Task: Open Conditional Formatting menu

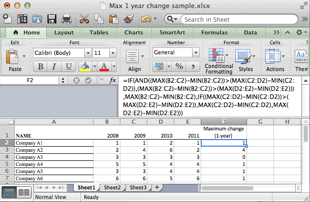Action: pyautogui.click(x=219, y=61)
